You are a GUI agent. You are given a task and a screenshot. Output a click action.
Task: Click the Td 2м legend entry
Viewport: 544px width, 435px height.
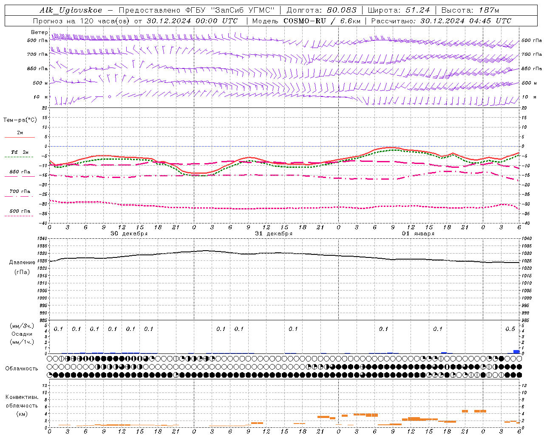coord(20,152)
